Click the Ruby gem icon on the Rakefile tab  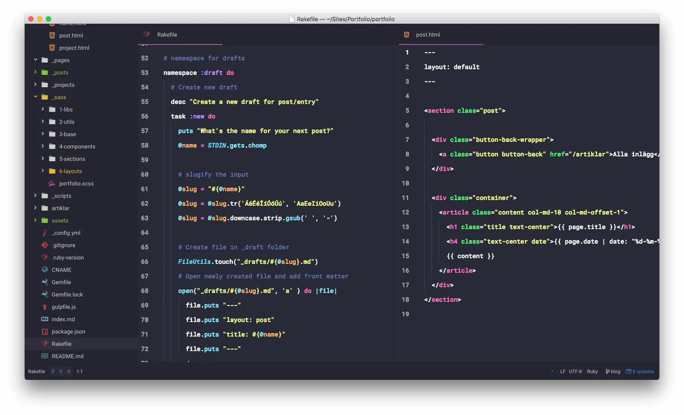click(146, 34)
